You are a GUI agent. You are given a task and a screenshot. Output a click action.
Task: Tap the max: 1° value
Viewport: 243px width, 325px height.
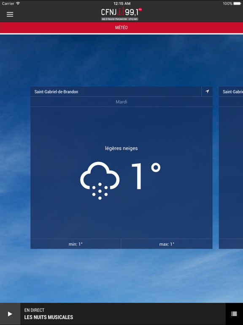click(167, 244)
